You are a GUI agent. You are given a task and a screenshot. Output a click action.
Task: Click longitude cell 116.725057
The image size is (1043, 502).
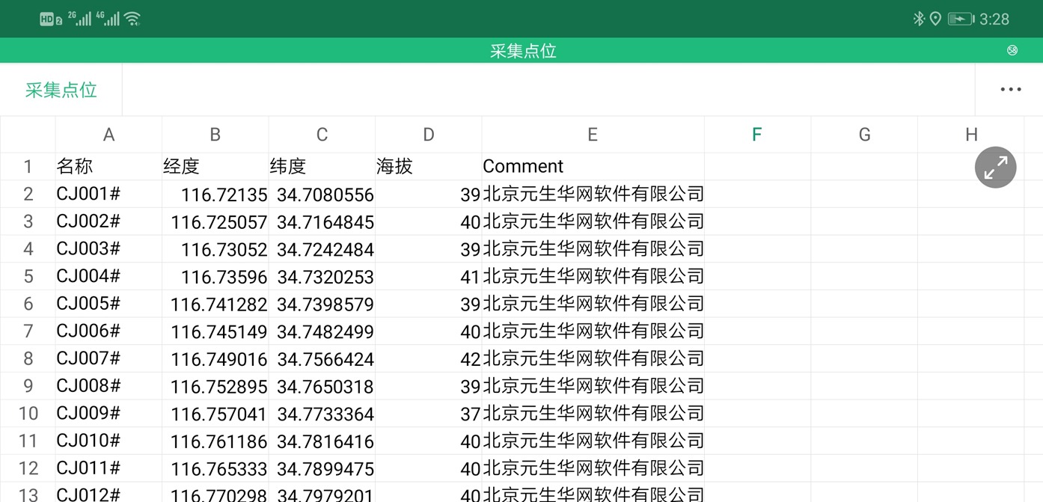pyautogui.click(x=215, y=222)
